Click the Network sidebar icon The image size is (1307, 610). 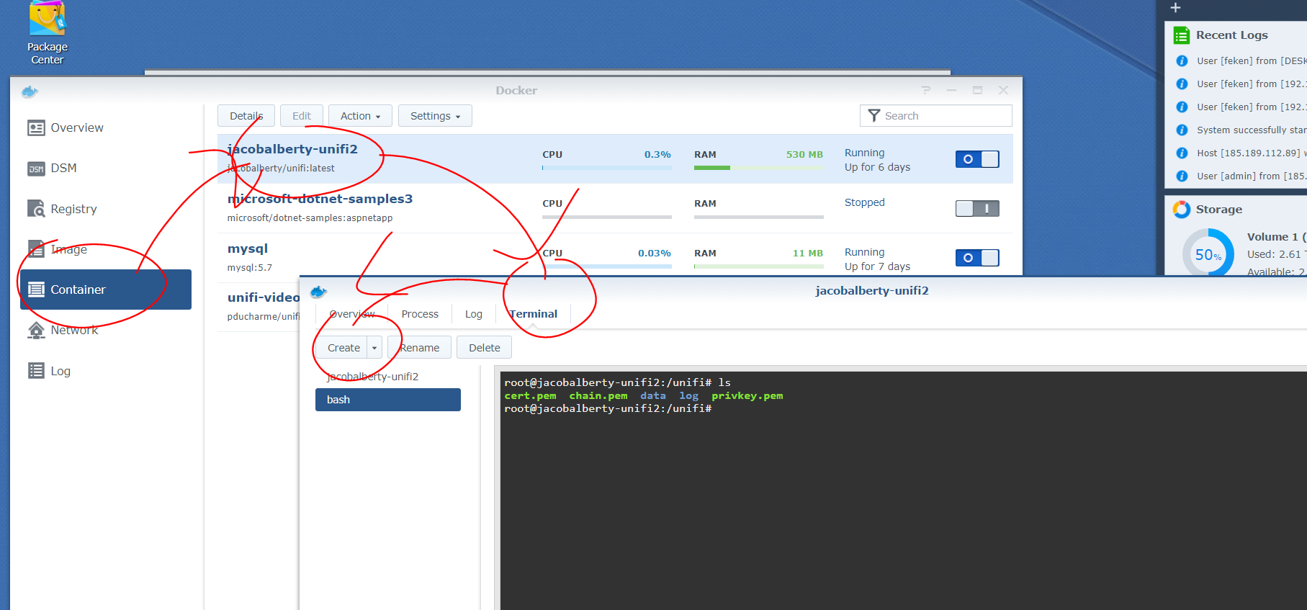pos(36,330)
